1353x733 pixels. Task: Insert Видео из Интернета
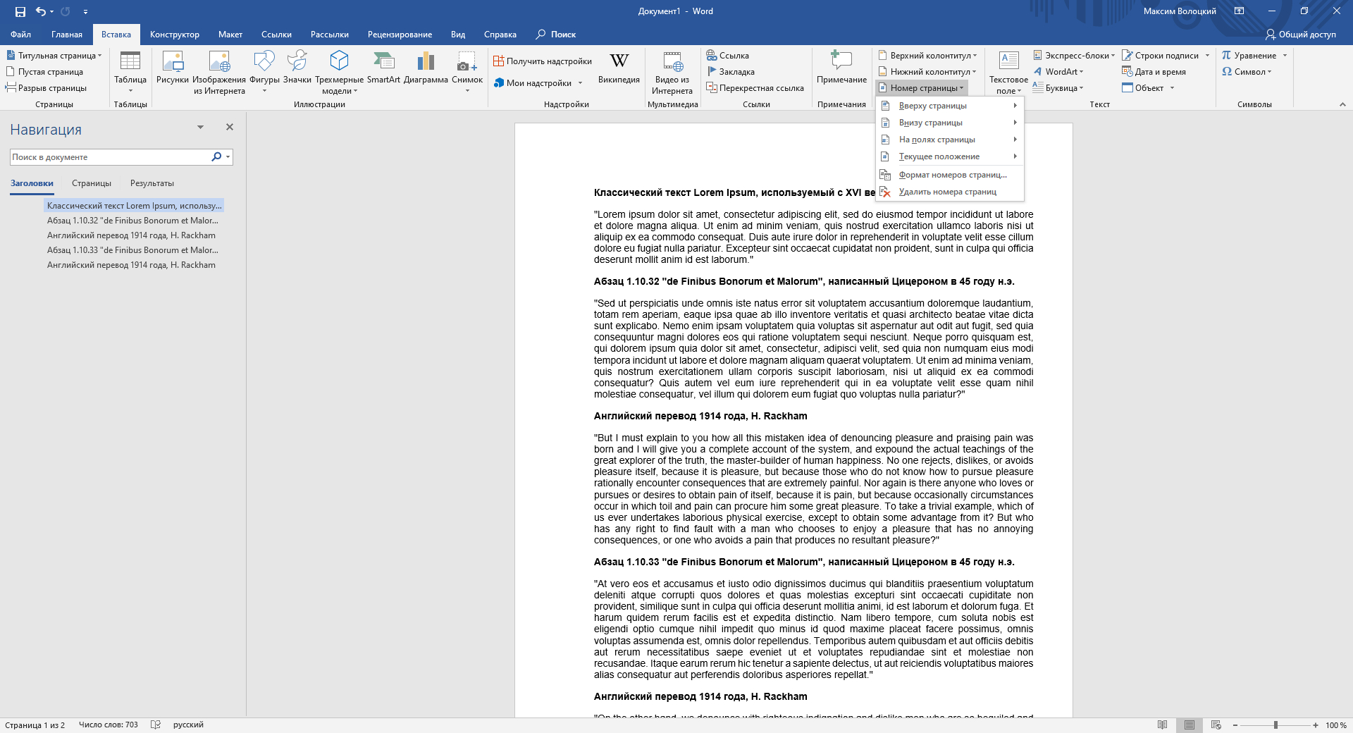click(x=672, y=71)
